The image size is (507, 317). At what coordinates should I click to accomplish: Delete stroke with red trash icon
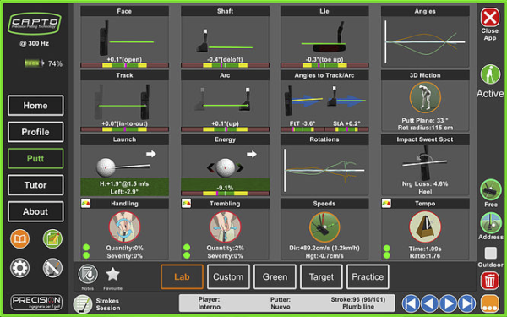490,281
